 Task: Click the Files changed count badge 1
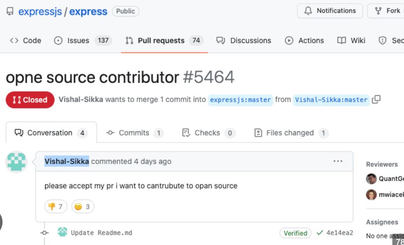click(323, 133)
